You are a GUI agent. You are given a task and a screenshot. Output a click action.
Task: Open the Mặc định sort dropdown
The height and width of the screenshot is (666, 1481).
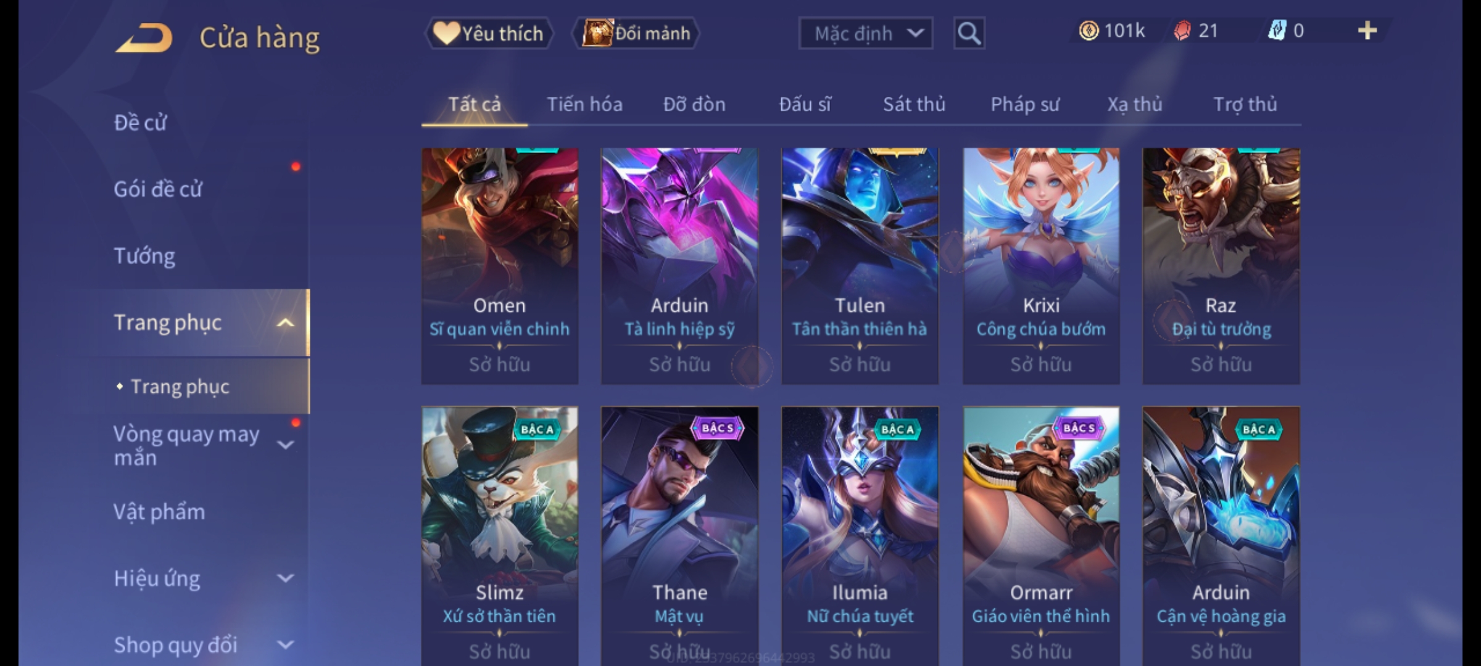[x=866, y=33]
